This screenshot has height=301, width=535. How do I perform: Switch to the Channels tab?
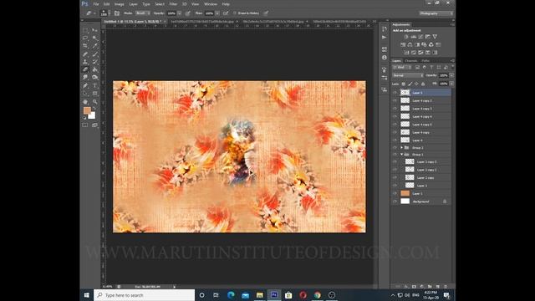click(411, 61)
